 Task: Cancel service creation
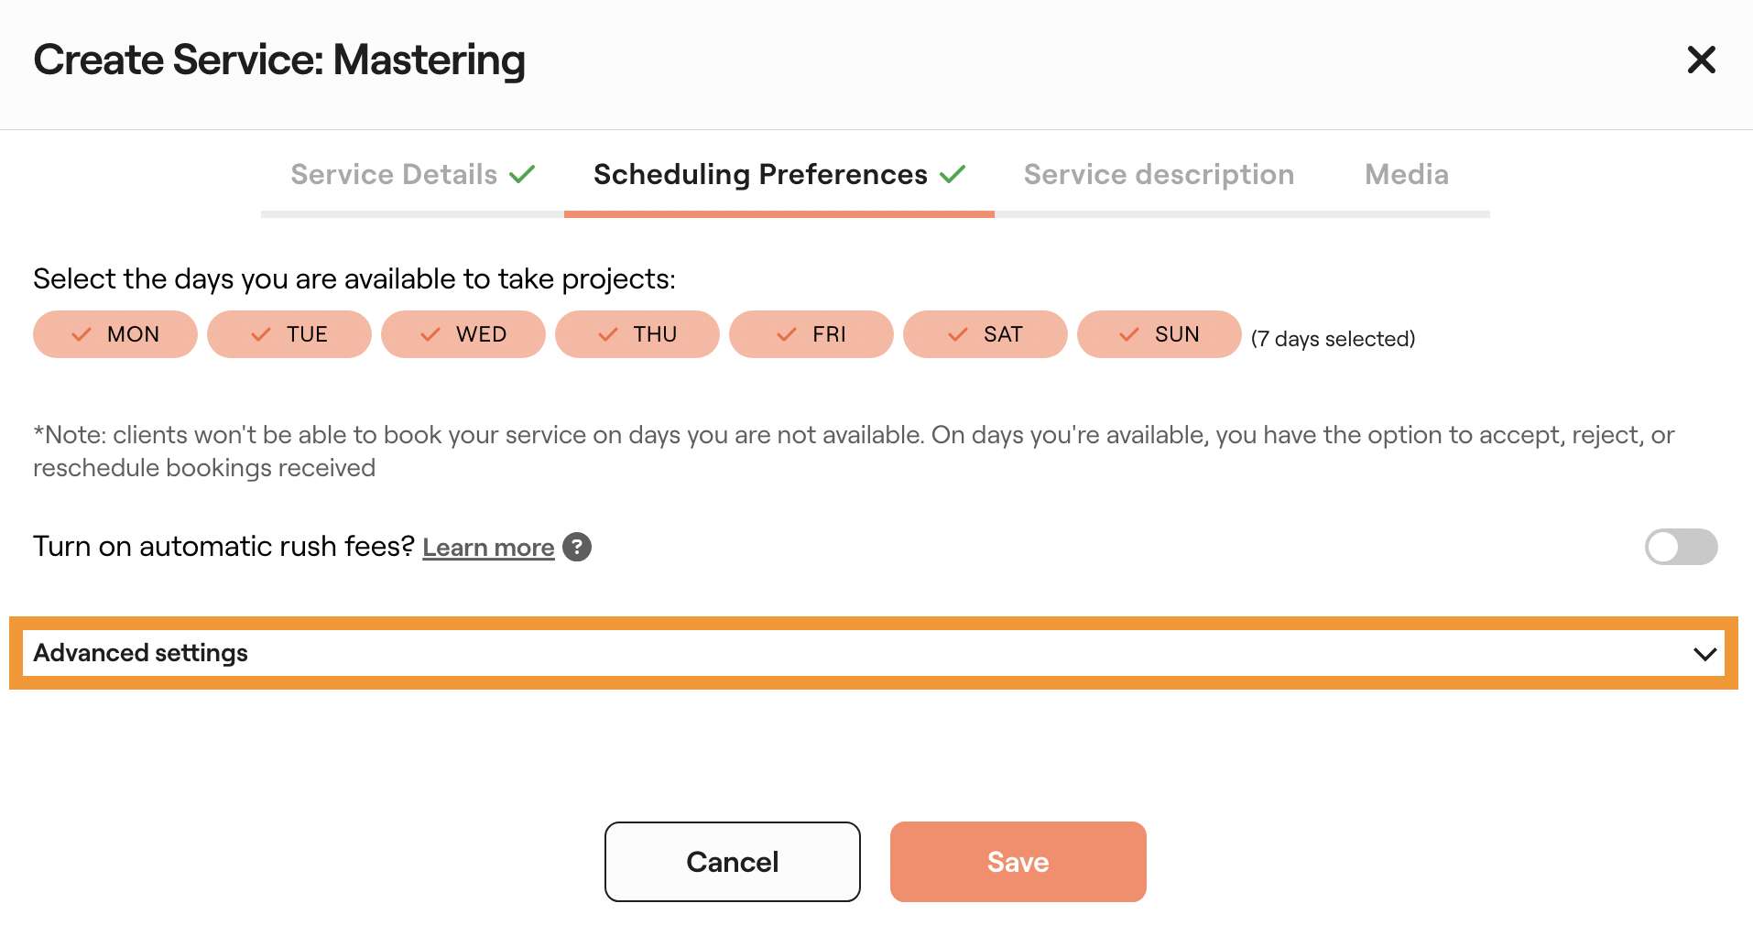(x=732, y=861)
